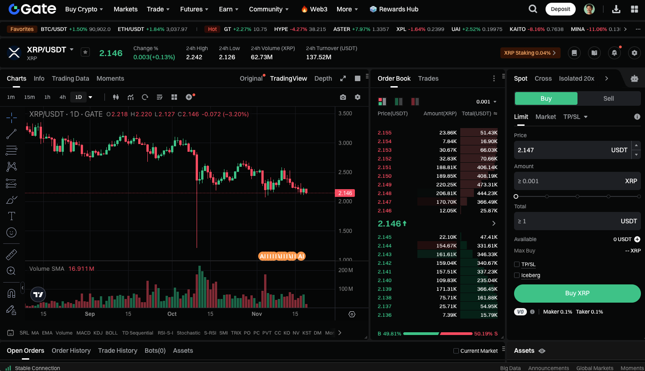Switch to the Trades tab
The height and width of the screenshot is (371, 645).
pos(428,78)
